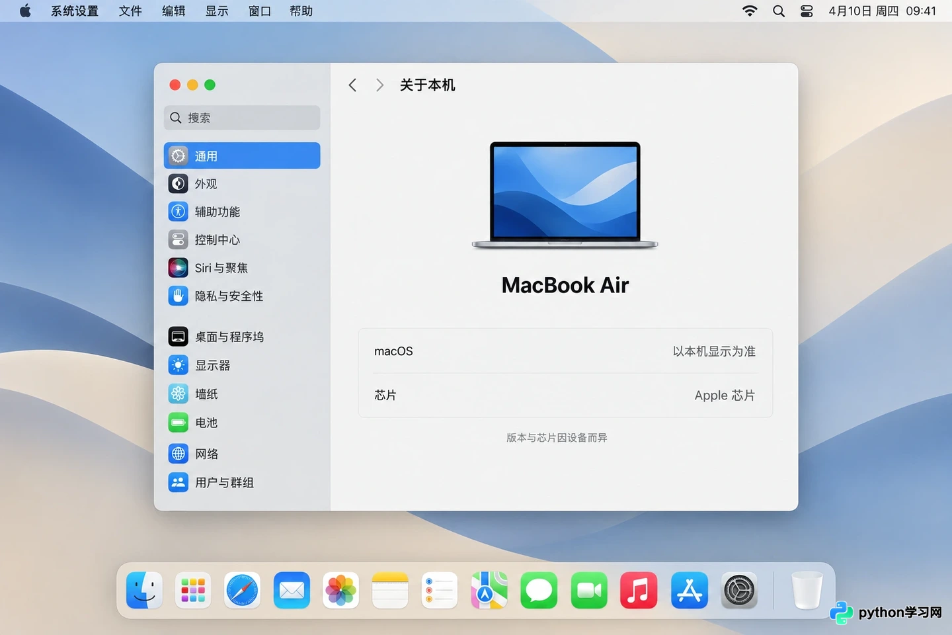Click the MacBook Air heading
Viewport: 952px width, 635px height.
[565, 285]
